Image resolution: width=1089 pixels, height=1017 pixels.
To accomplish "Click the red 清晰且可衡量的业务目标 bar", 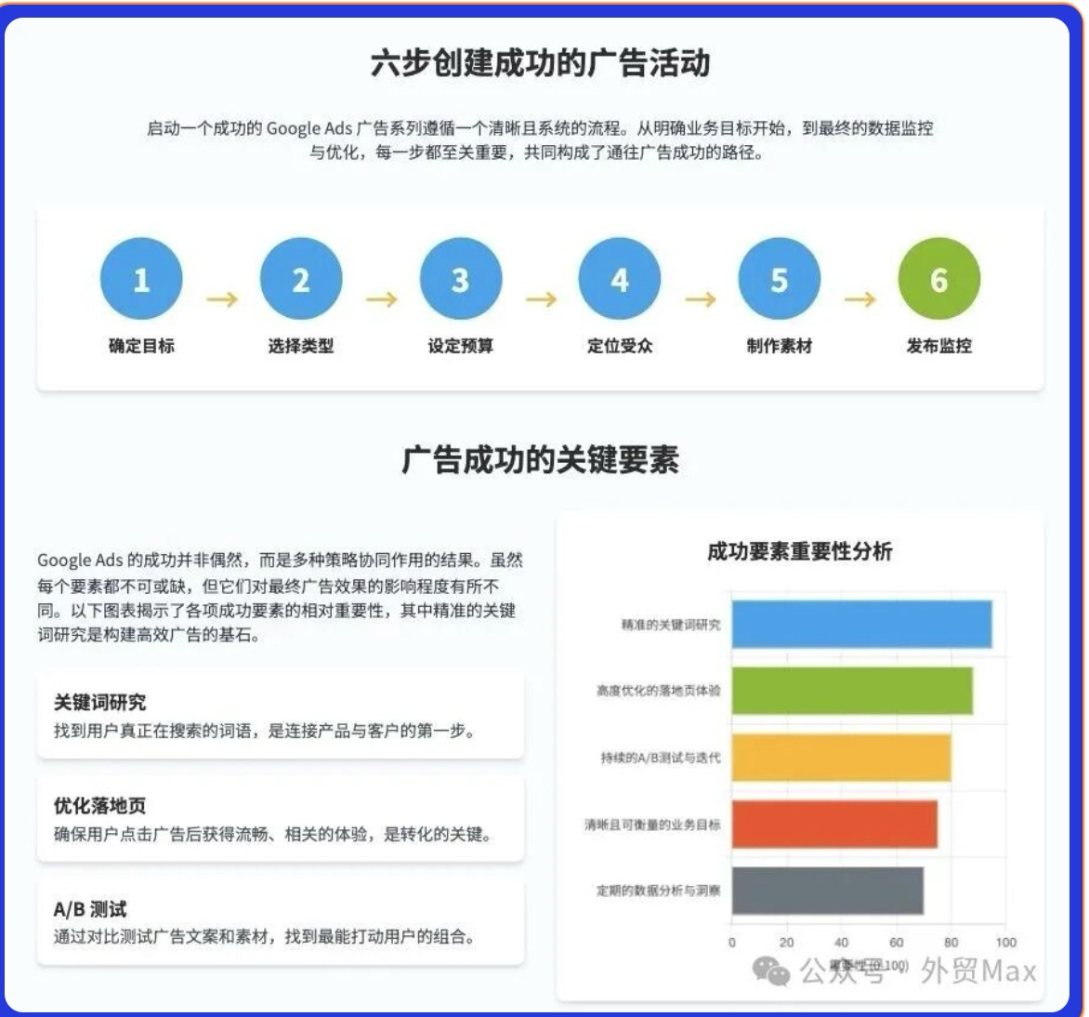I will click(x=834, y=824).
